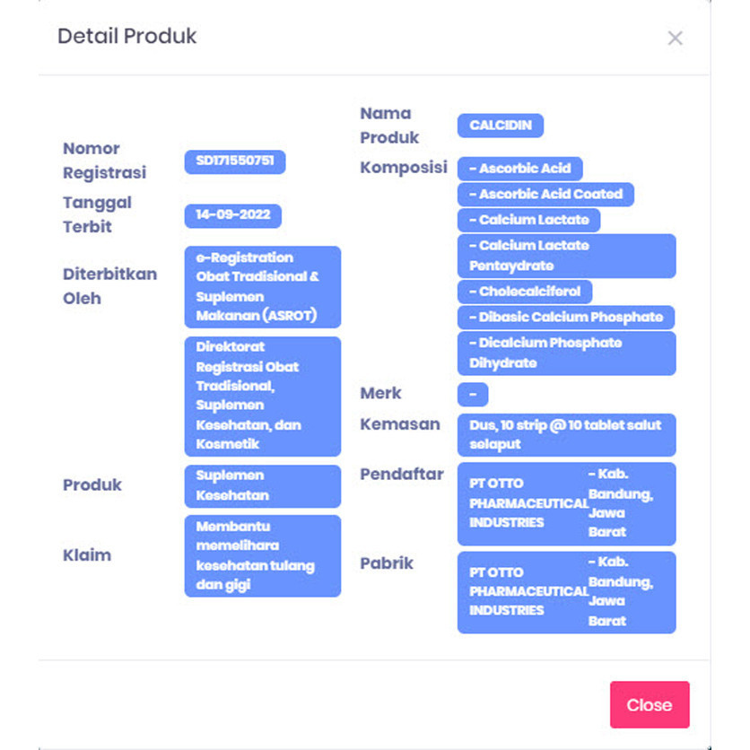Select the Dicalcium Phosphate Dihydrate tag
750x750 pixels.
566,353
